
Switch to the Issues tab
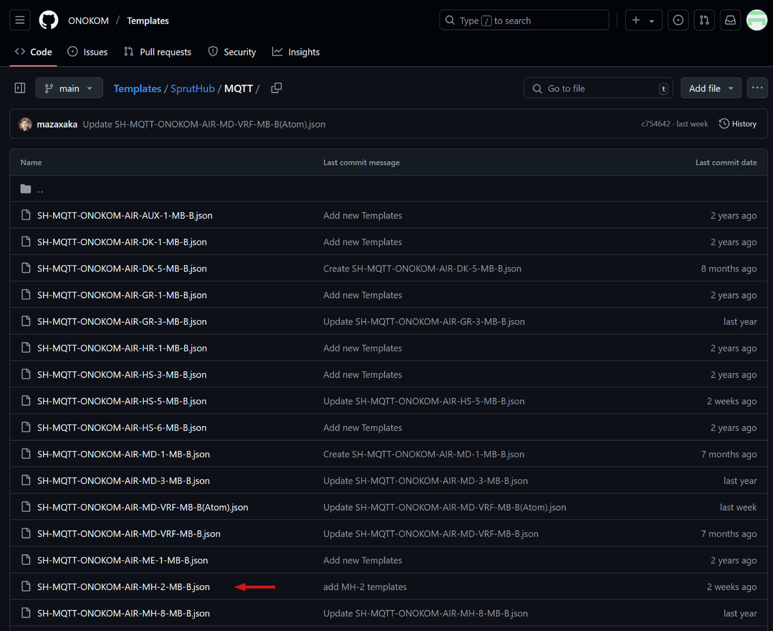click(x=88, y=52)
